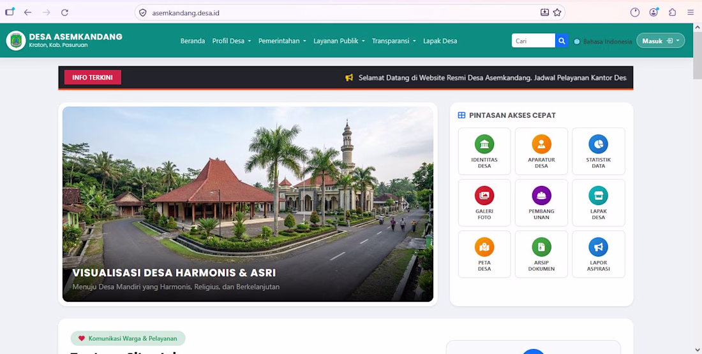The width and height of the screenshot is (702, 354).
Task: Go to the Beranda menu item
Action: [x=193, y=41]
